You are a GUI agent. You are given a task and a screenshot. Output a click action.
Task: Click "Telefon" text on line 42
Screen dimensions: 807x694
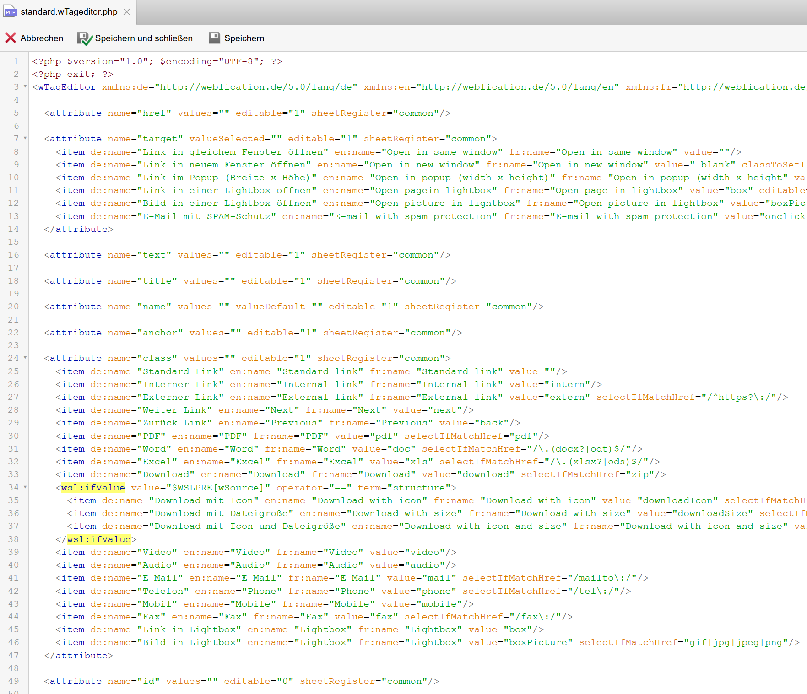point(163,591)
